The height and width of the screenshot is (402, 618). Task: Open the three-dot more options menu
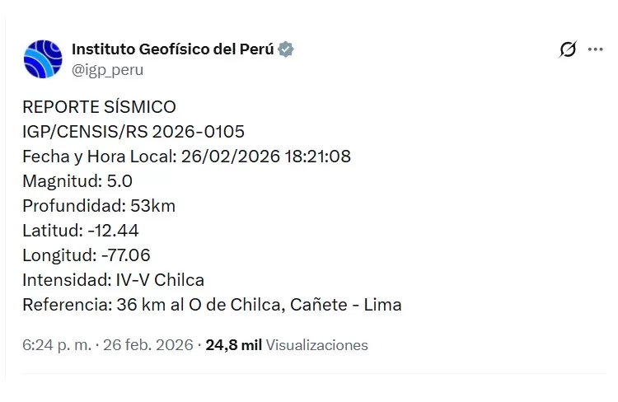point(595,49)
